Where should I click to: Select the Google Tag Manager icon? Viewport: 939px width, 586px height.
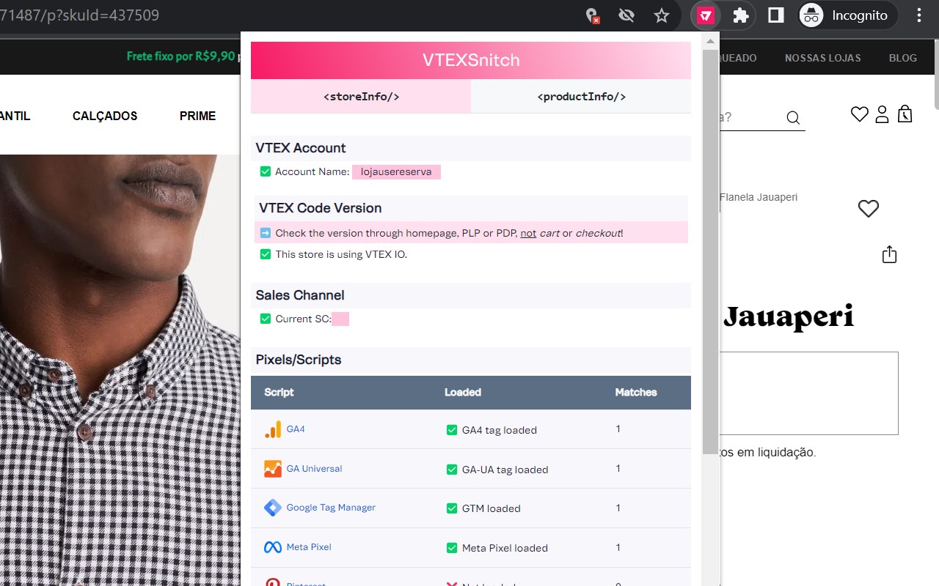tap(272, 508)
